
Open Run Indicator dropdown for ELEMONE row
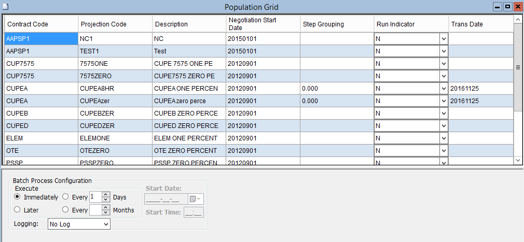(x=443, y=138)
